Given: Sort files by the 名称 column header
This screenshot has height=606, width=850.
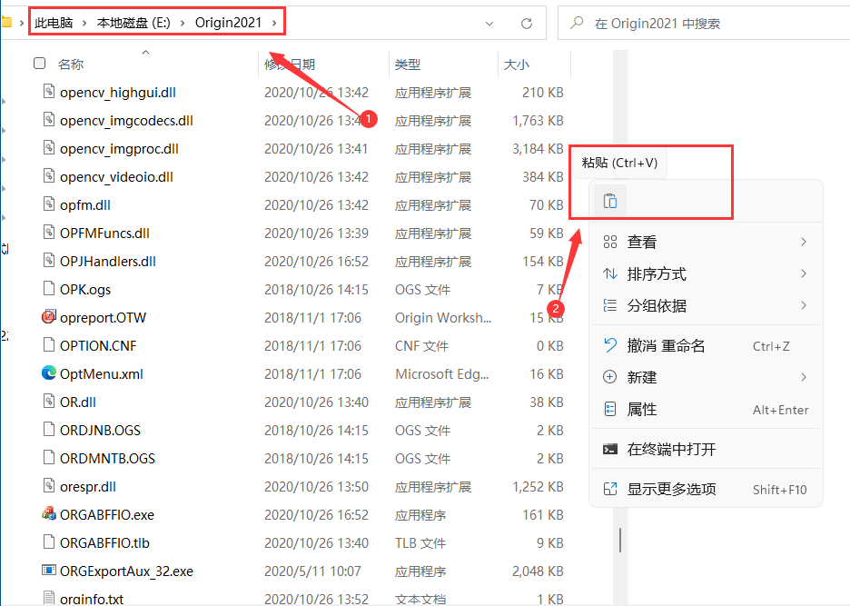Looking at the screenshot, I should click(71, 65).
